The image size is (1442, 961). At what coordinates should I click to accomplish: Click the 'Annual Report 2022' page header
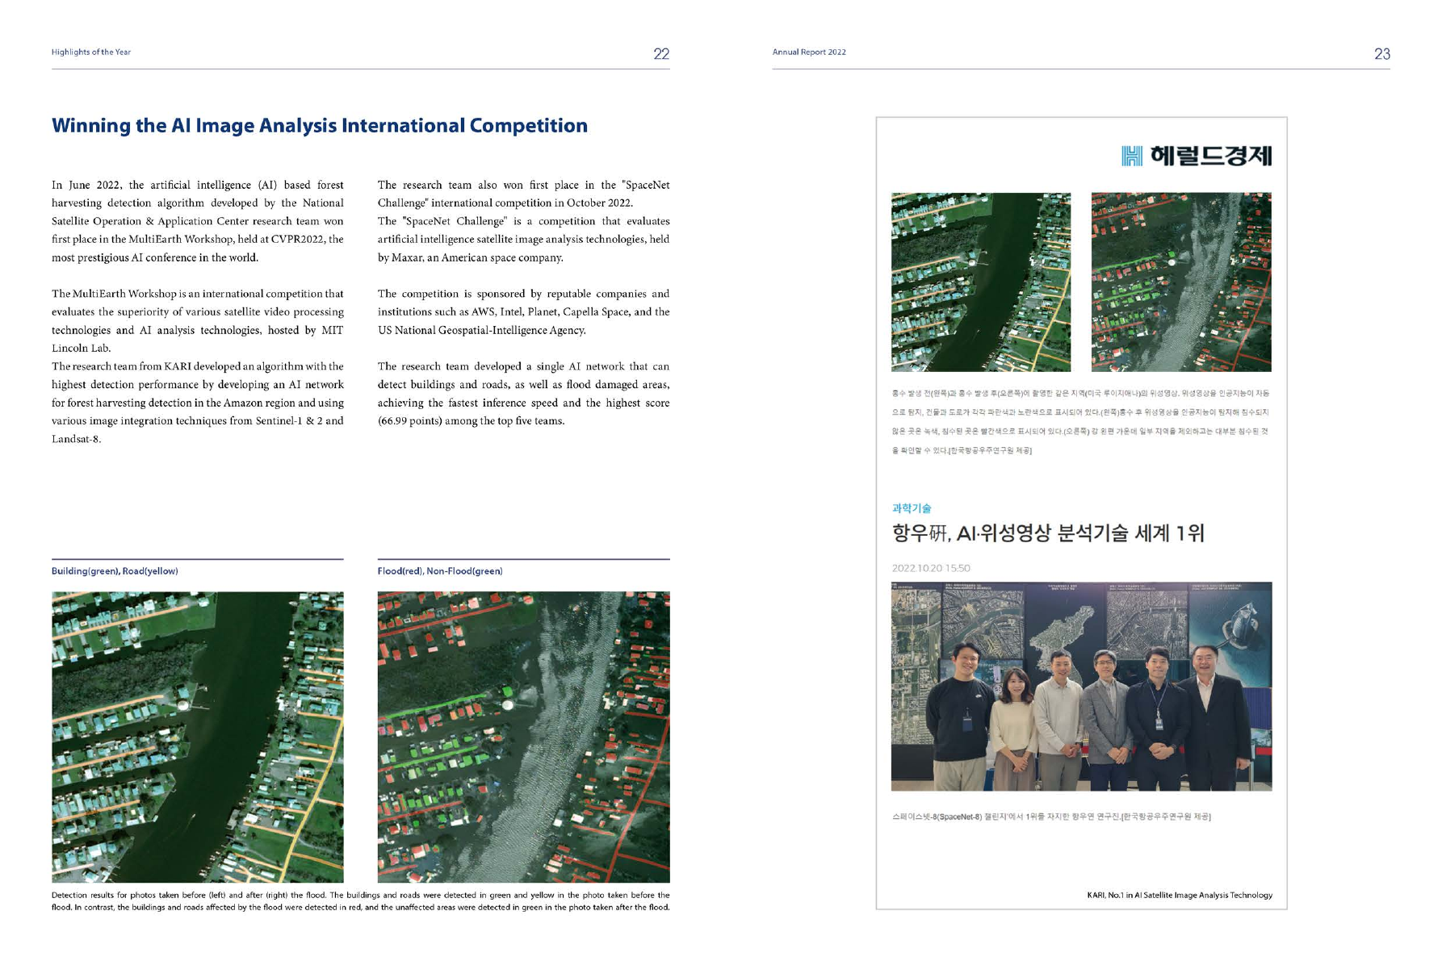pyautogui.click(x=808, y=52)
